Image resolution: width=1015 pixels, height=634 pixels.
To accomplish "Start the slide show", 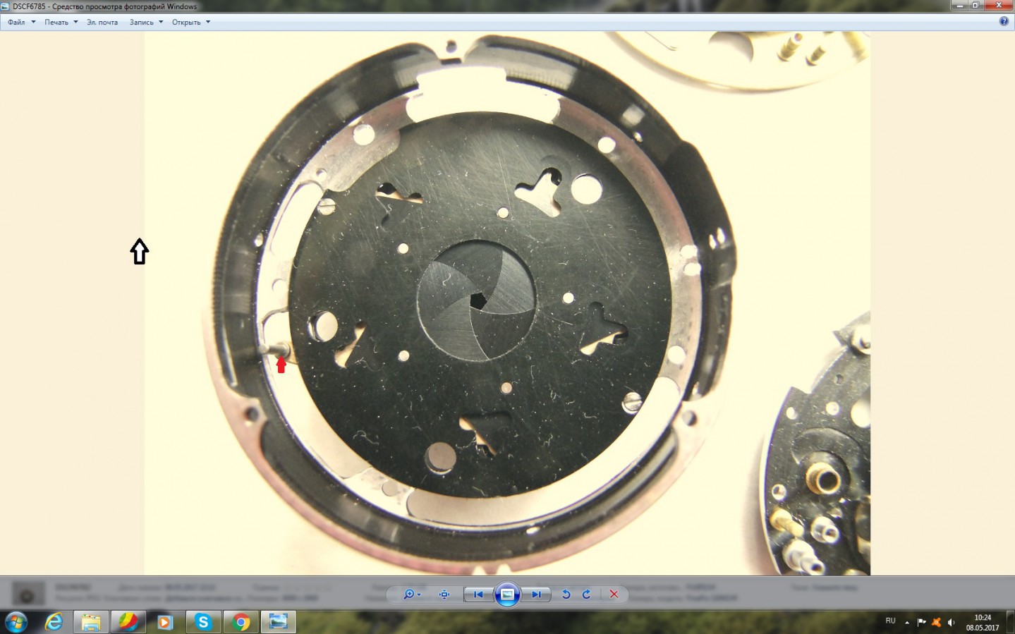I will pos(507,595).
